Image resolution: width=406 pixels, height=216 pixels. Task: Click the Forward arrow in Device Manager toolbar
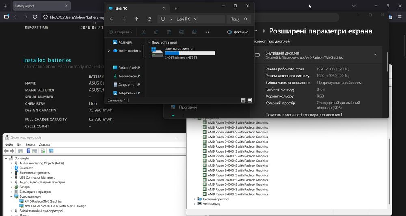12,151
